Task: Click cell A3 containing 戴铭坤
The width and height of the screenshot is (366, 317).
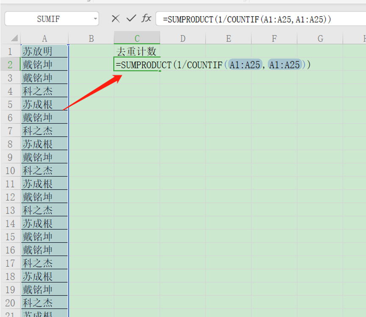Action: [44, 78]
